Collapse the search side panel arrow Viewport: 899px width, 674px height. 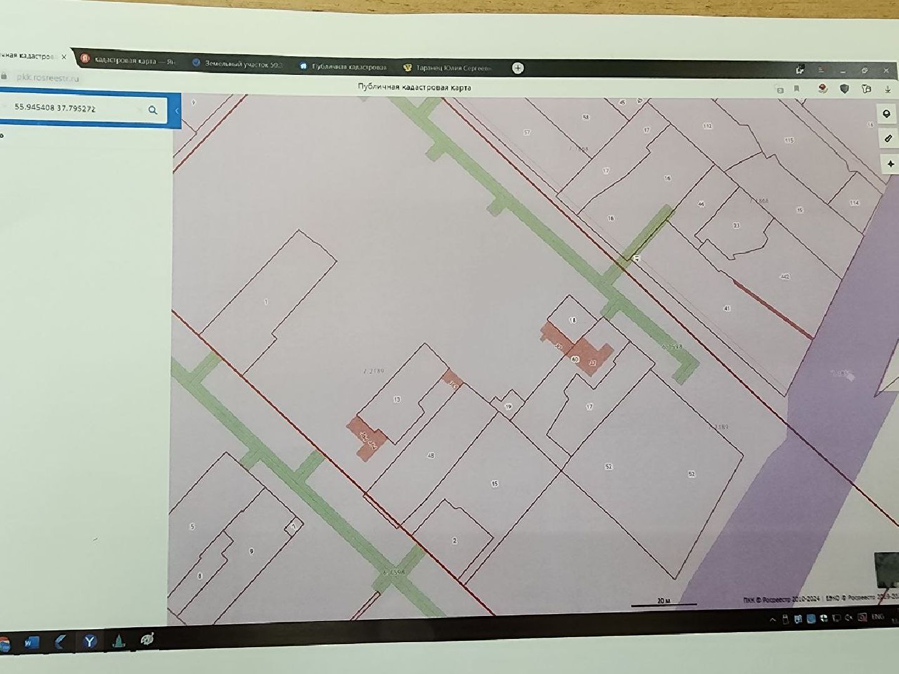pyautogui.click(x=177, y=111)
